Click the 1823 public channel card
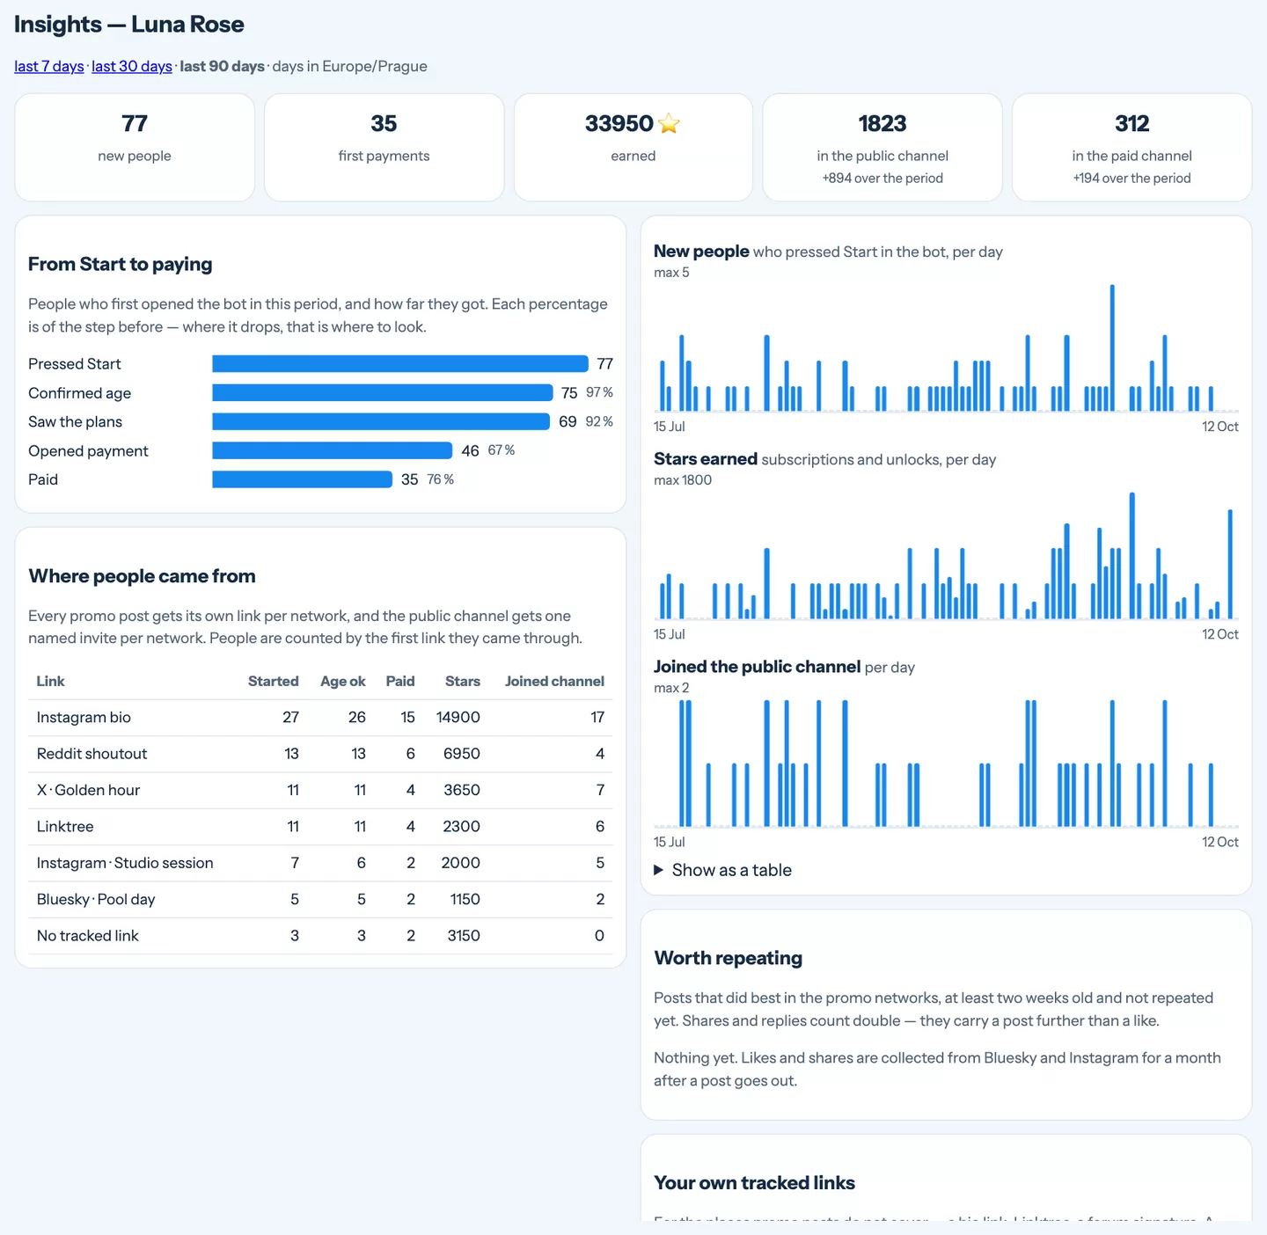1267x1235 pixels. point(883,148)
